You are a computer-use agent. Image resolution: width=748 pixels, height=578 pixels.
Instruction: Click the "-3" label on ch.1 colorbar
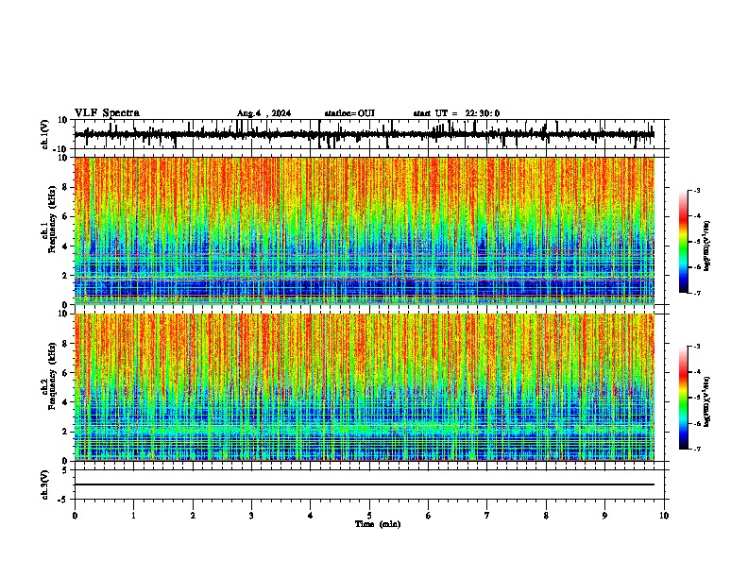(x=696, y=190)
